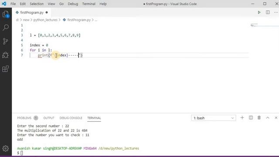Click the problems count badge showing 1
The width and height of the screenshot is (279, 157).
36,118
